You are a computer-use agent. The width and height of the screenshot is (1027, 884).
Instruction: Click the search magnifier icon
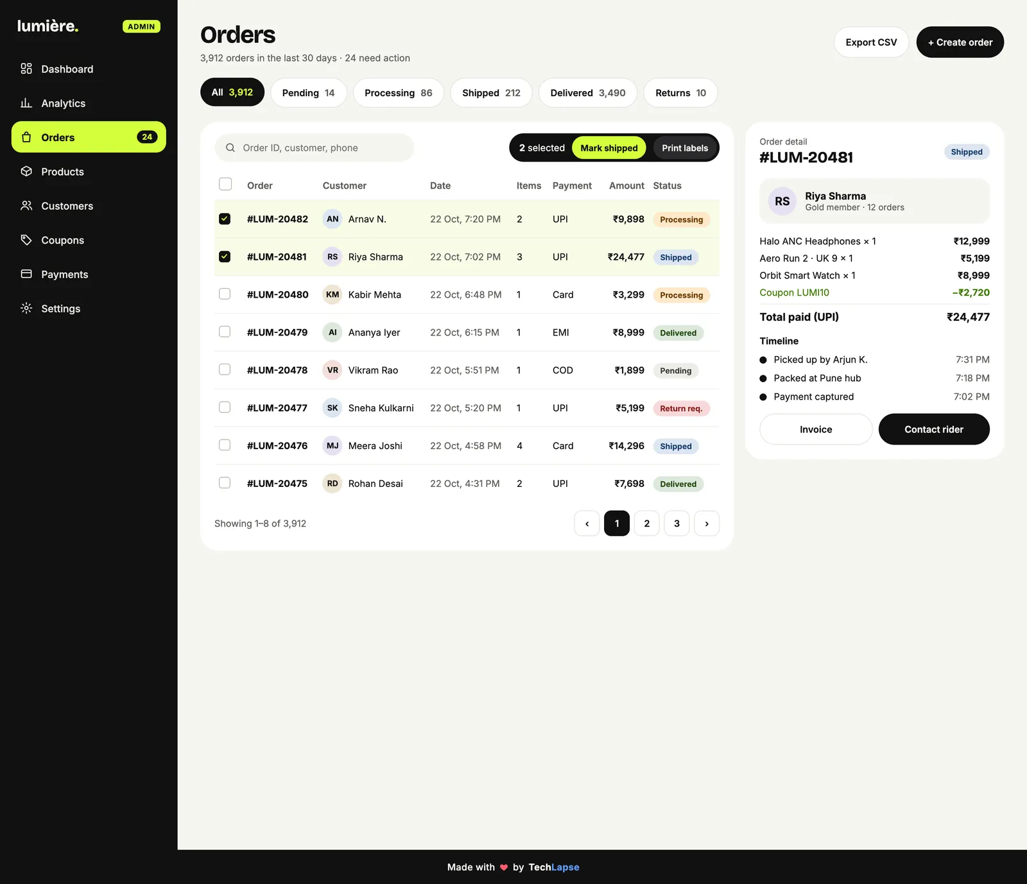(230, 148)
